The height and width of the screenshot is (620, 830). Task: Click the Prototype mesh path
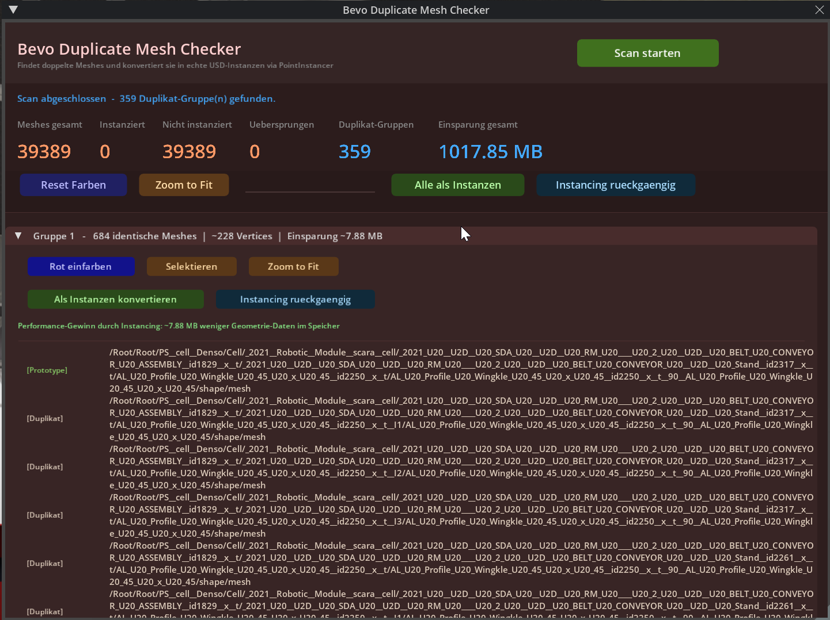tap(461, 370)
